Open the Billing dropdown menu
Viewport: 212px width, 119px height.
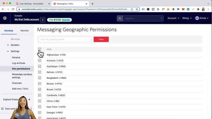pyautogui.click(x=187, y=18)
